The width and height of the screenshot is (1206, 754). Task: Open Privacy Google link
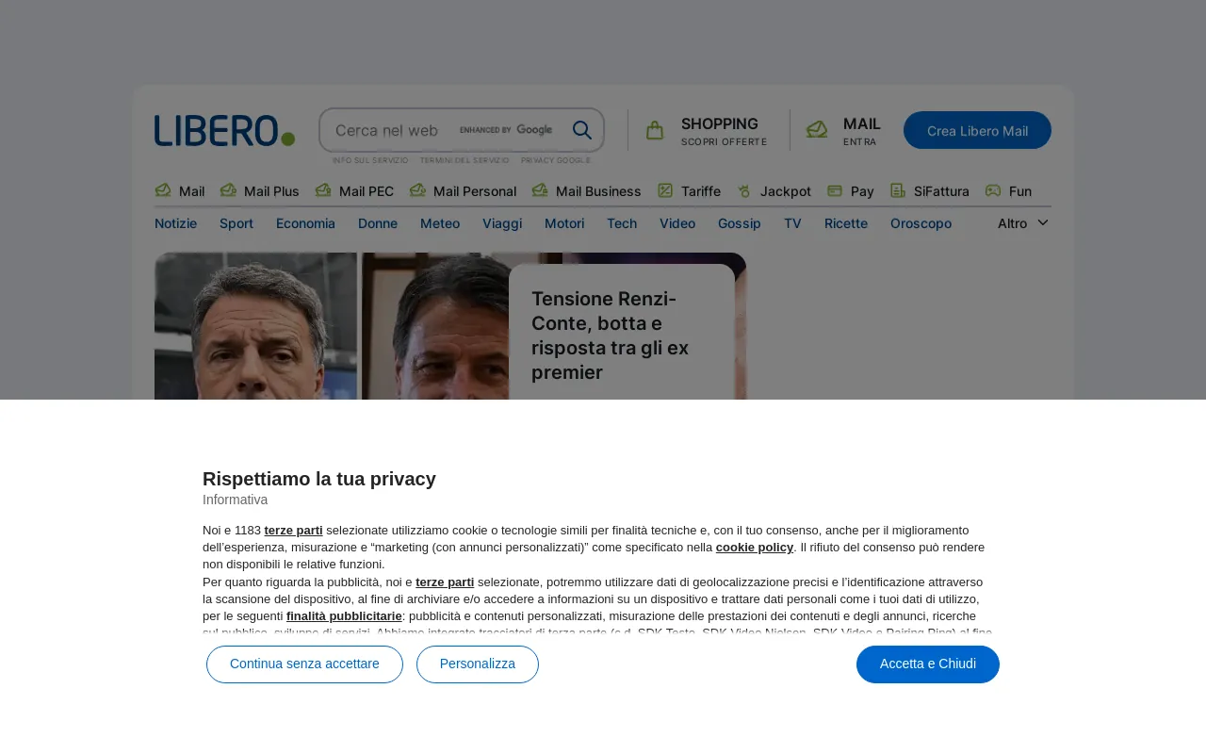(556, 160)
